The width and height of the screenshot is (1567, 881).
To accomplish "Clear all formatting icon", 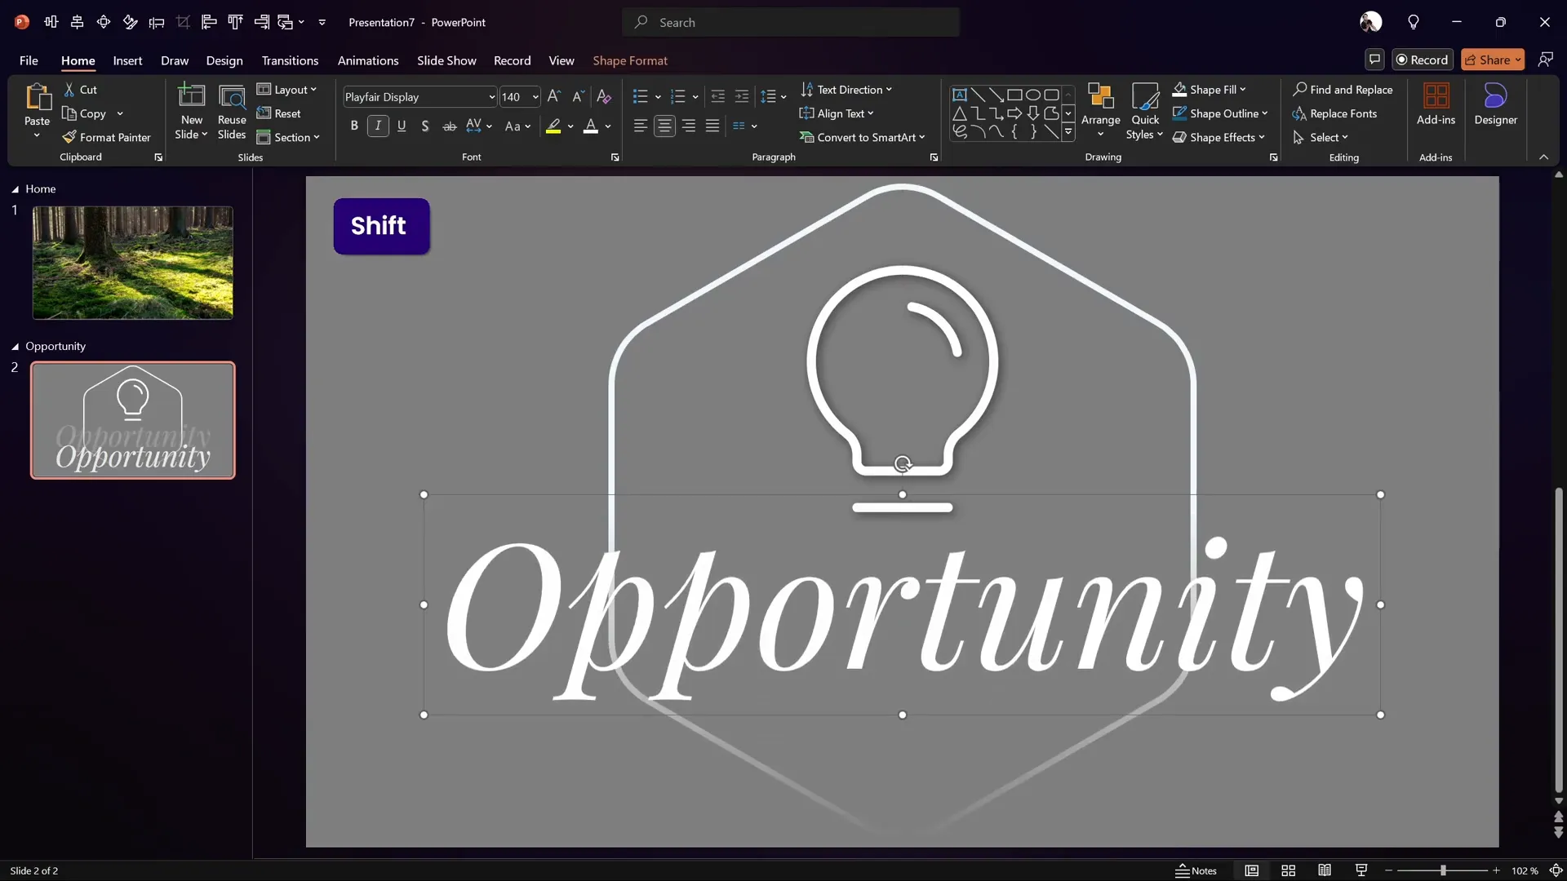I will pyautogui.click(x=604, y=96).
